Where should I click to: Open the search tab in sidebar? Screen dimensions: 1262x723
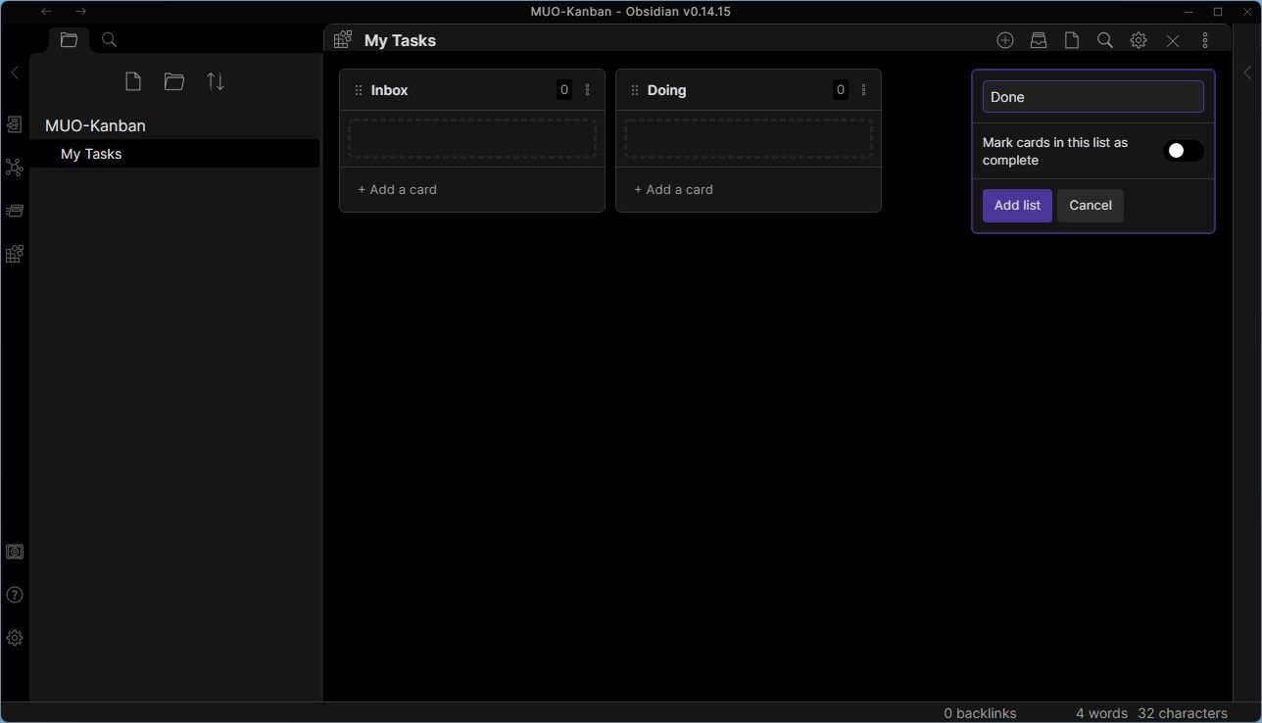pyautogui.click(x=110, y=40)
